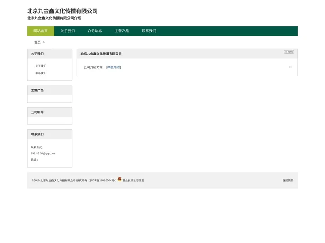The height and width of the screenshot is (243, 325).
Task: Click the 关于我们 sidebar panel heading
Action: tap(37, 54)
